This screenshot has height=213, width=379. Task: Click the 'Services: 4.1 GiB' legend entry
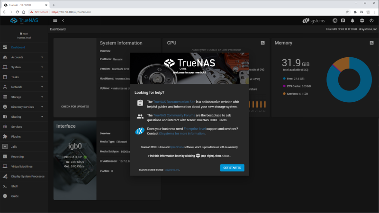pos(295,94)
